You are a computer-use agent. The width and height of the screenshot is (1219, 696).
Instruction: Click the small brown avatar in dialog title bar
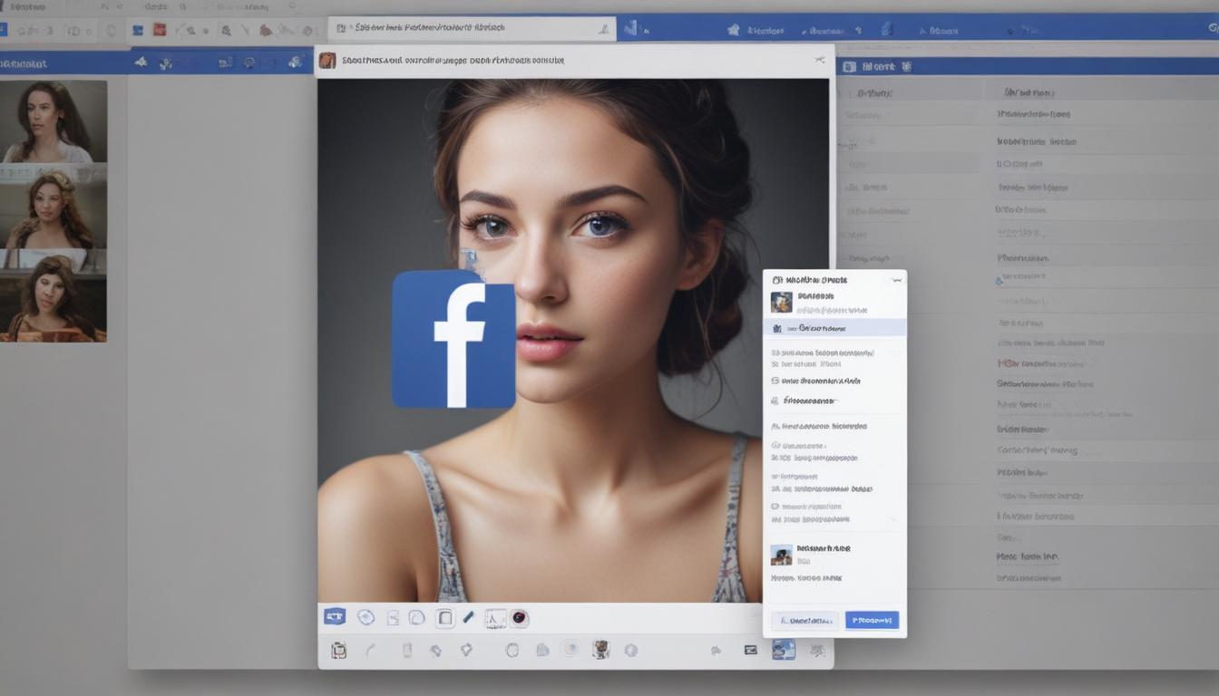click(x=327, y=61)
